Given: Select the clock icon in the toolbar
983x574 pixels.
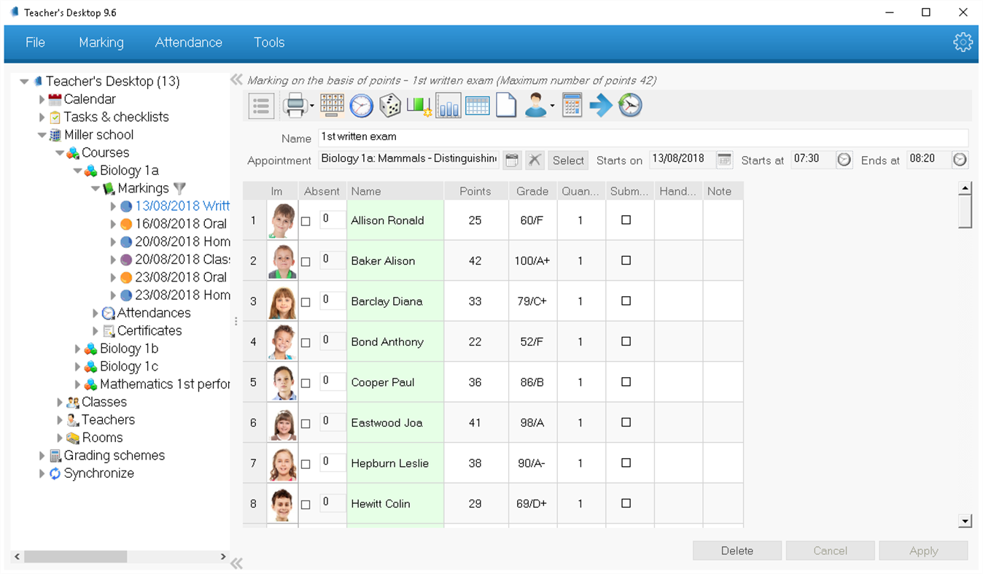Looking at the screenshot, I should (x=363, y=104).
